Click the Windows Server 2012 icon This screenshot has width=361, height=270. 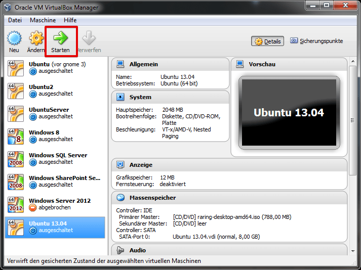16,205
